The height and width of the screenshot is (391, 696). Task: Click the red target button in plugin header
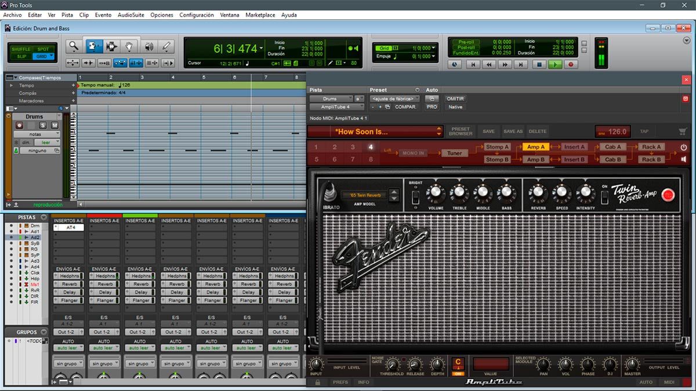tap(686, 98)
